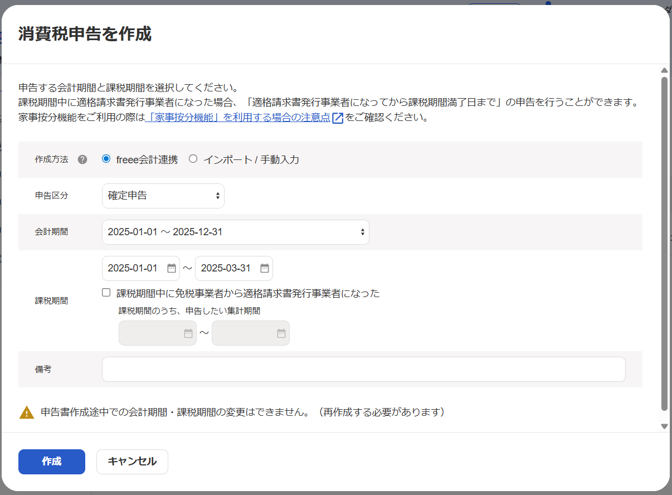This screenshot has height=495, width=672.
Task: Click the 消費税申告を作成 dialog title
Action: (x=85, y=34)
